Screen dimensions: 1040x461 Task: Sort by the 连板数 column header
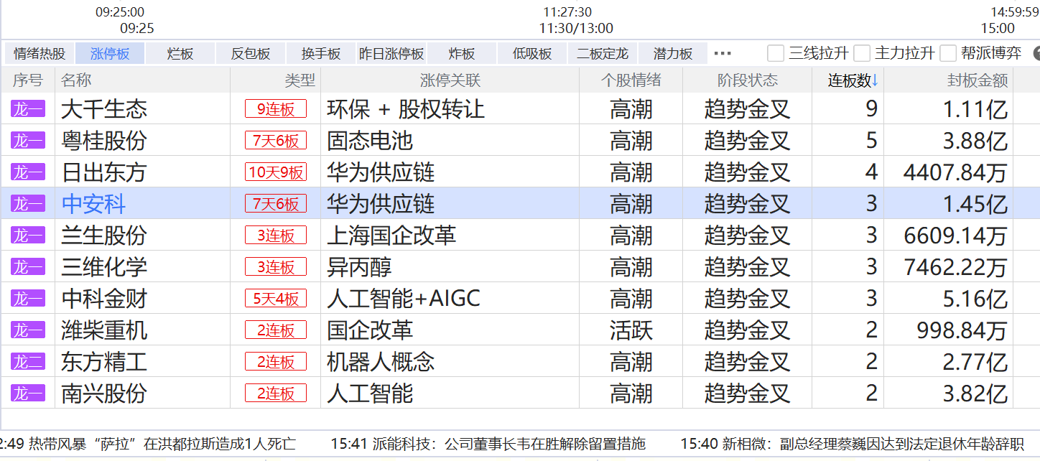[x=853, y=80]
